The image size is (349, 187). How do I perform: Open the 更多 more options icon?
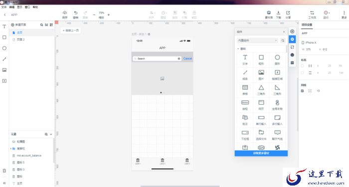344,13
